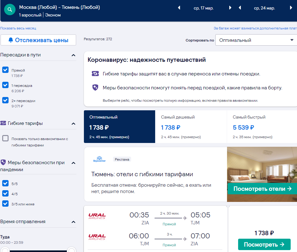297x252 pixels.
Task: Click return date ср. 24 мар.
Action: (264, 8)
